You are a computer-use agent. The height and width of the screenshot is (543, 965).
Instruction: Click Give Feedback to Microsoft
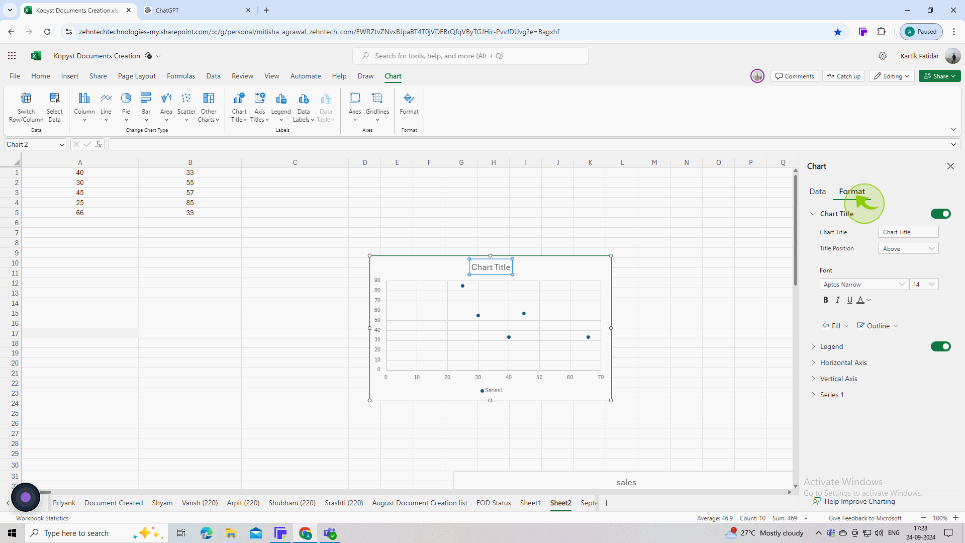865,518
